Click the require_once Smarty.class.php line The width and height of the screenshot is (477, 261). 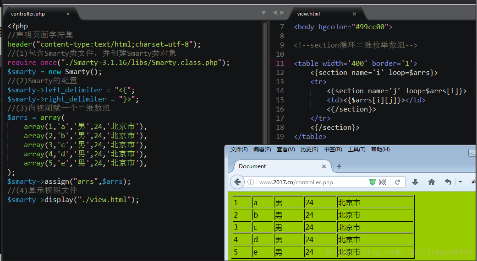[x=118, y=63]
